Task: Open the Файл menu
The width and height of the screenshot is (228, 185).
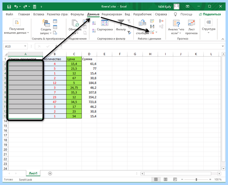Action: pyautogui.click(x=9, y=14)
